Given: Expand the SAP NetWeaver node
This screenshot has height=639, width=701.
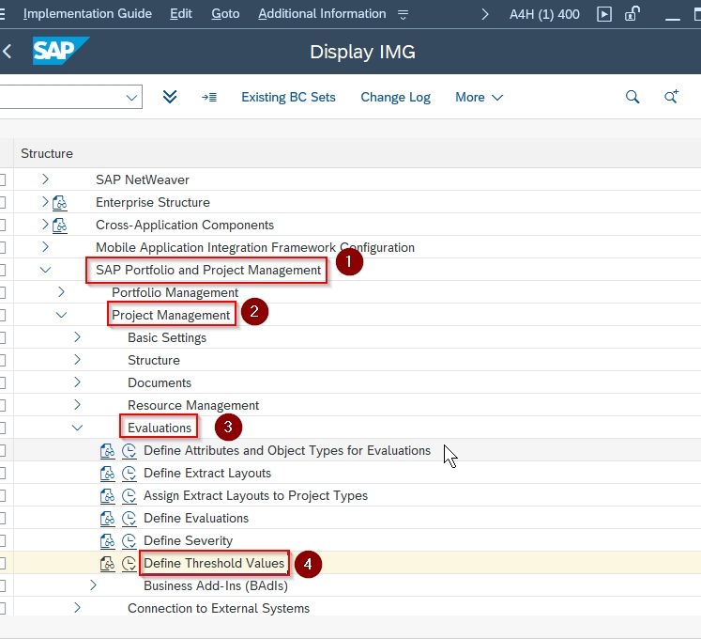Looking at the screenshot, I should pyautogui.click(x=45, y=179).
